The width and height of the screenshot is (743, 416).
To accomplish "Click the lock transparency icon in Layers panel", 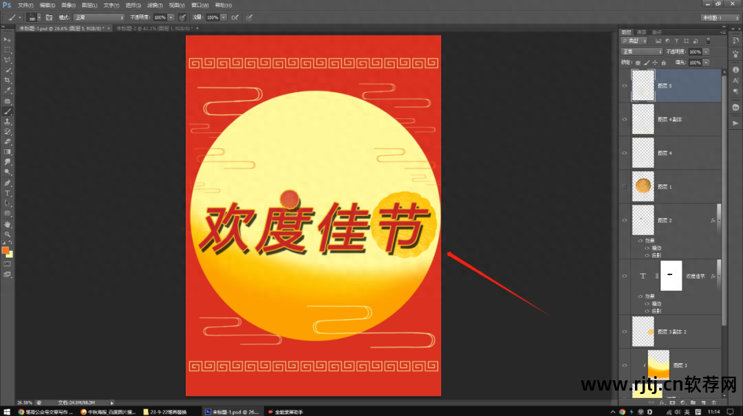I will [x=638, y=63].
